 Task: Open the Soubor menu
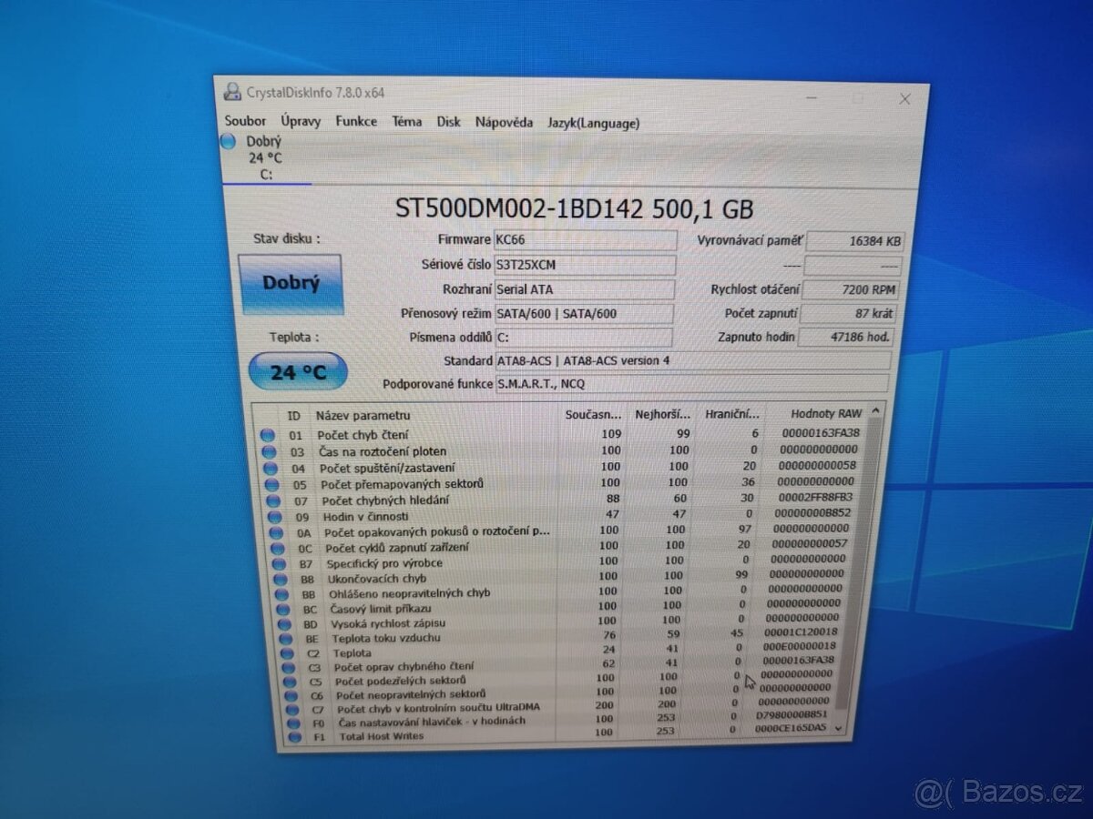(x=244, y=121)
